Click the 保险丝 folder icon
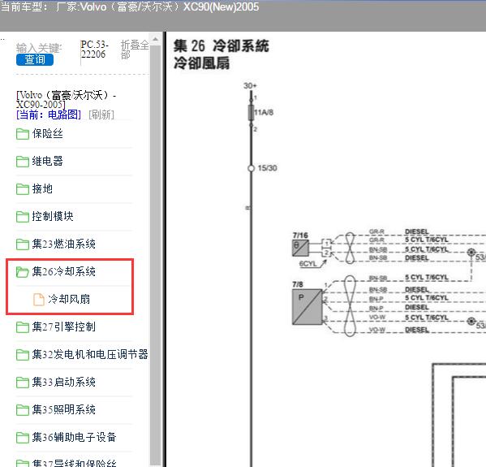This screenshot has height=467, width=486. [x=23, y=134]
